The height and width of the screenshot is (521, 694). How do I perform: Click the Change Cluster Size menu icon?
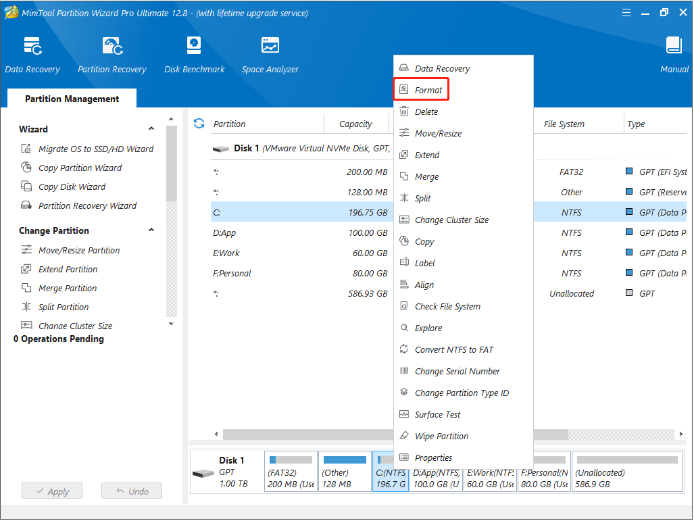(x=404, y=220)
